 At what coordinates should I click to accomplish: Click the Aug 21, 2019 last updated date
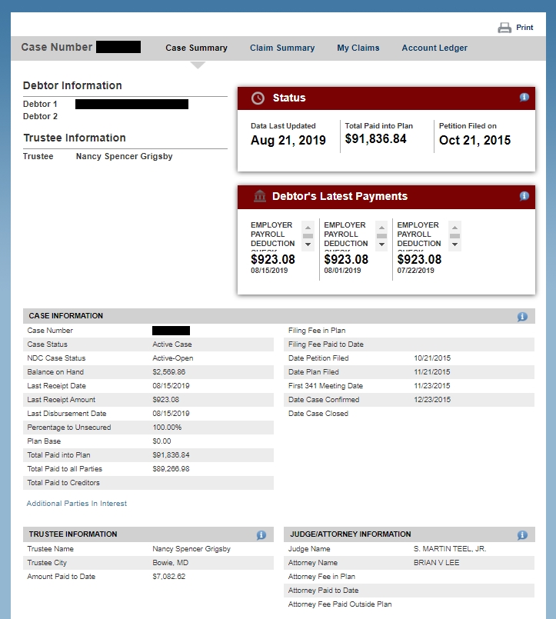point(288,140)
